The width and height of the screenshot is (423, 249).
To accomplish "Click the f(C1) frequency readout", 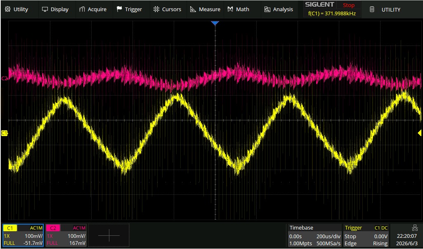I will (x=332, y=13).
